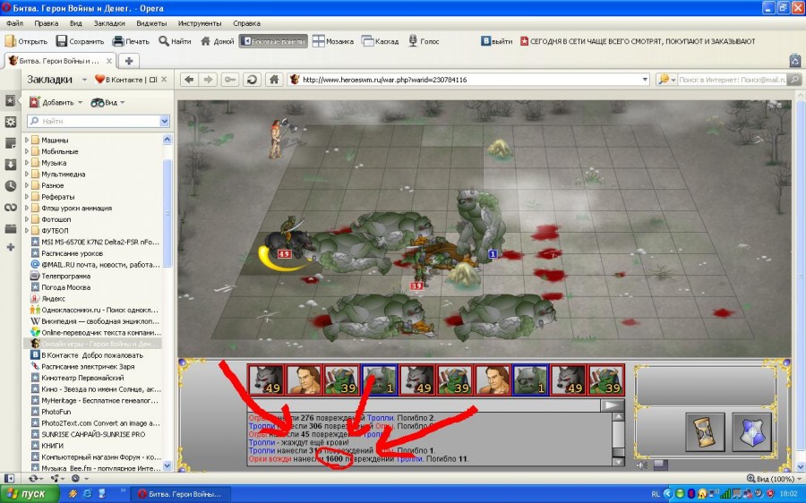Image resolution: width=806 pixels, height=503 pixels.
Task: Float the bookmarks panel with square icon
Action: [x=153, y=80]
